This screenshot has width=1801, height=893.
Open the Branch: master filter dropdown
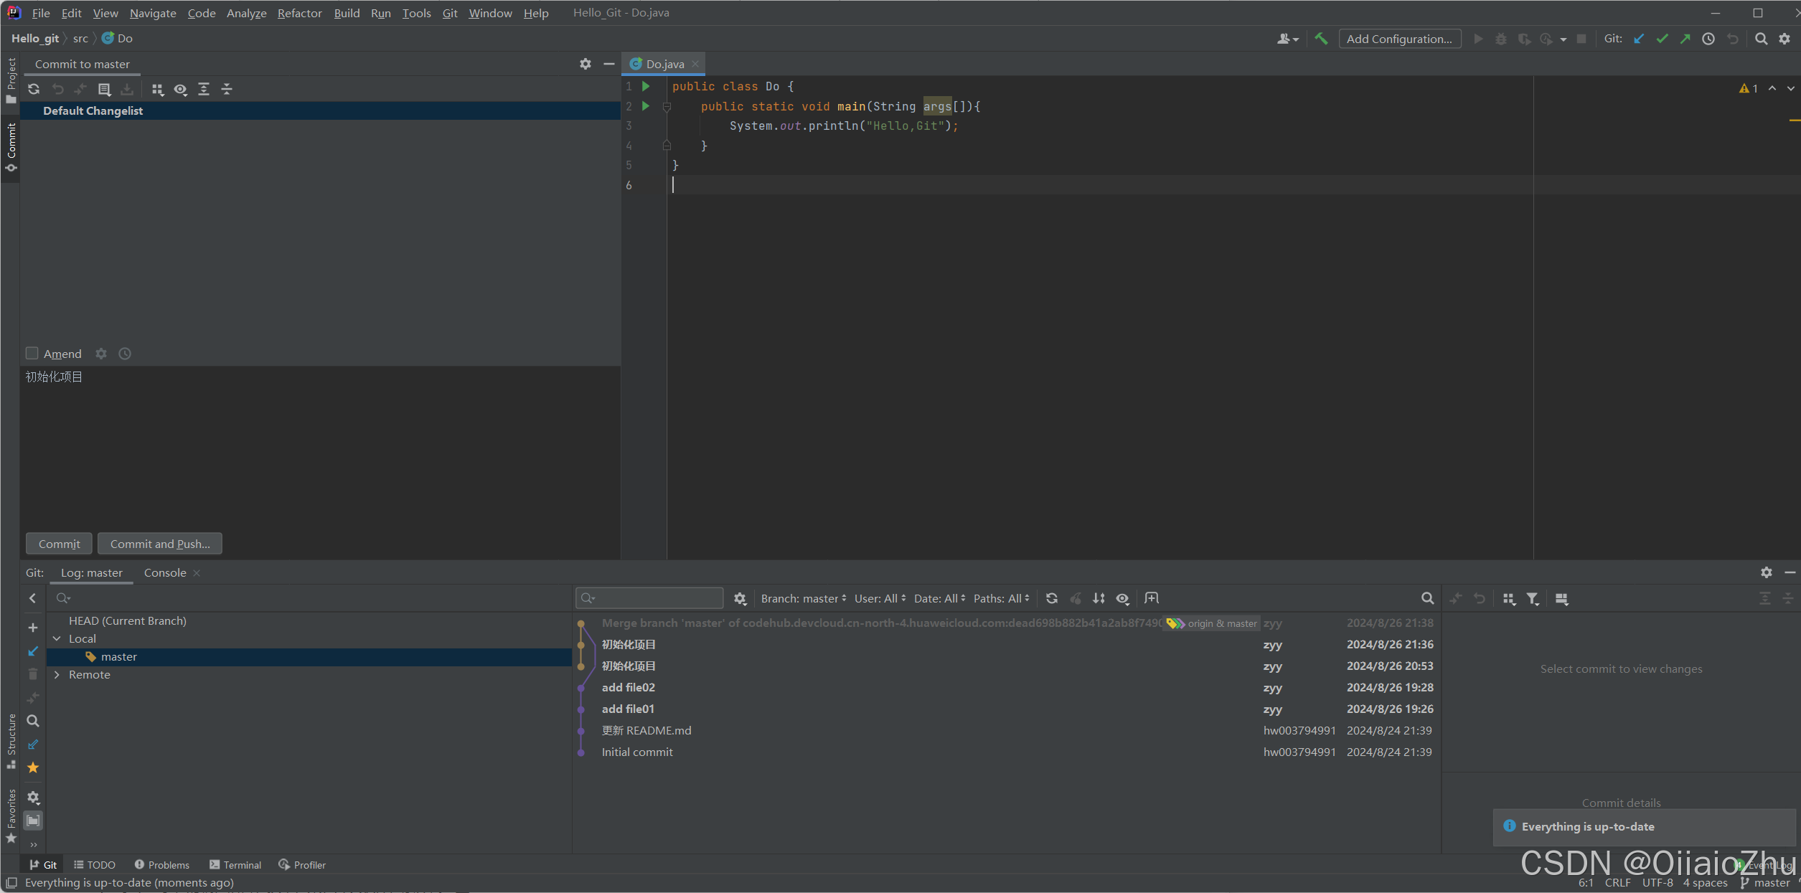(x=803, y=598)
